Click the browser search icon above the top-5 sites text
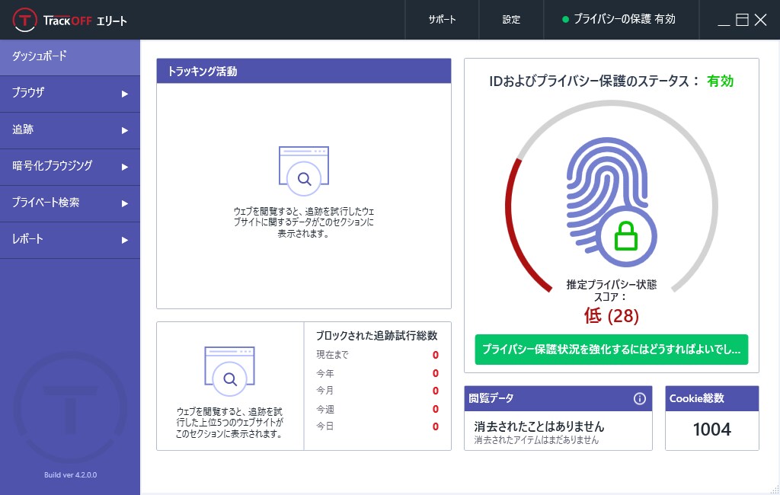Viewport: 780px width, 495px height. tap(229, 371)
